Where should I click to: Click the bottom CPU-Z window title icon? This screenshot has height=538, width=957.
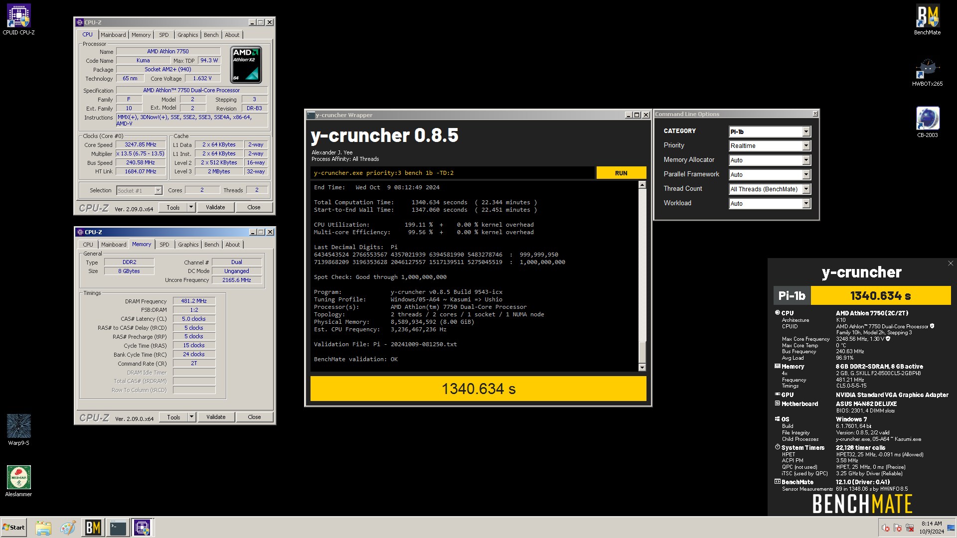point(80,232)
